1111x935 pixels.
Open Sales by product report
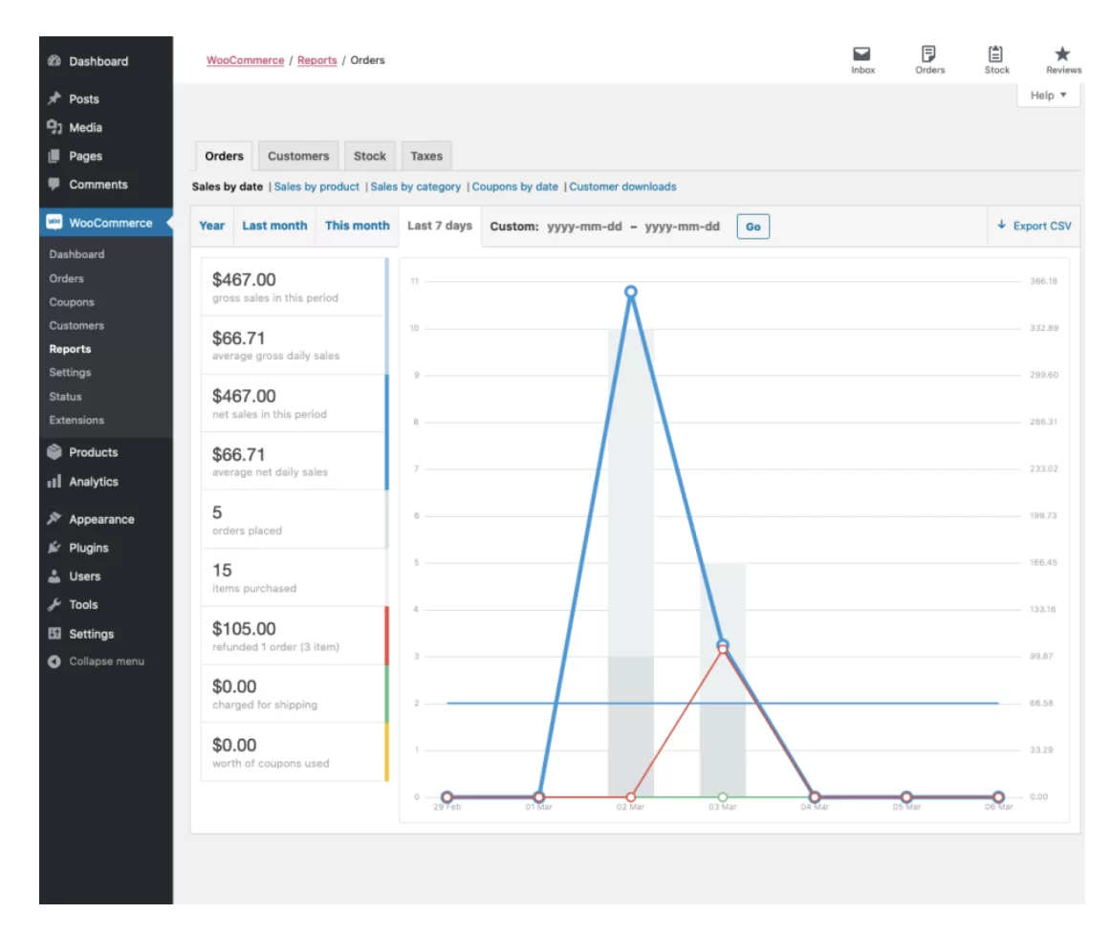(x=316, y=187)
